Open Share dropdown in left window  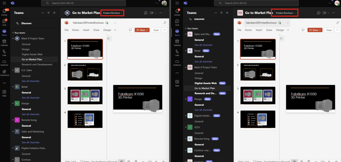[142, 30]
